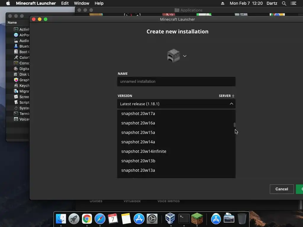Pick snapshot 20w14infinite version
Viewport: 303px width, 227px height.
176,151
